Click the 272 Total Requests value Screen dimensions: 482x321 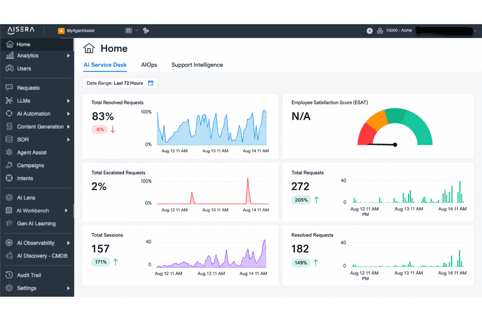300,186
